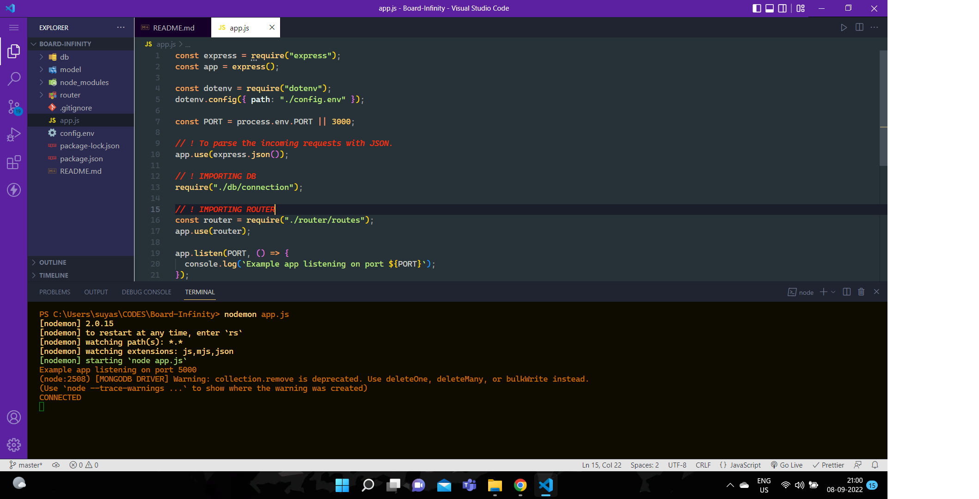The height and width of the screenshot is (499, 979).
Task: Expand the OUTLINE section
Action: click(81, 262)
